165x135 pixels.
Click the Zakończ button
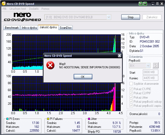click(152, 17)
